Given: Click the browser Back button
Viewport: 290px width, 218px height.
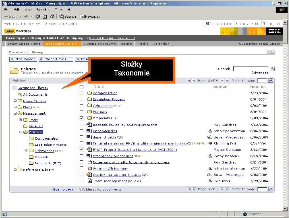Looking at the screenshot, I should (x=10, y=17).
